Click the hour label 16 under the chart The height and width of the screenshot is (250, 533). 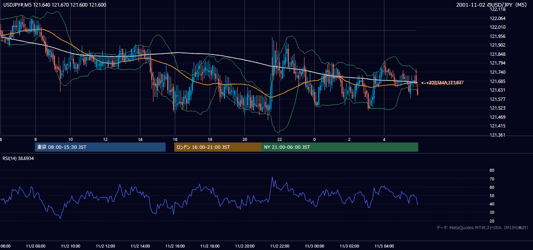click(x=175, y=140)
